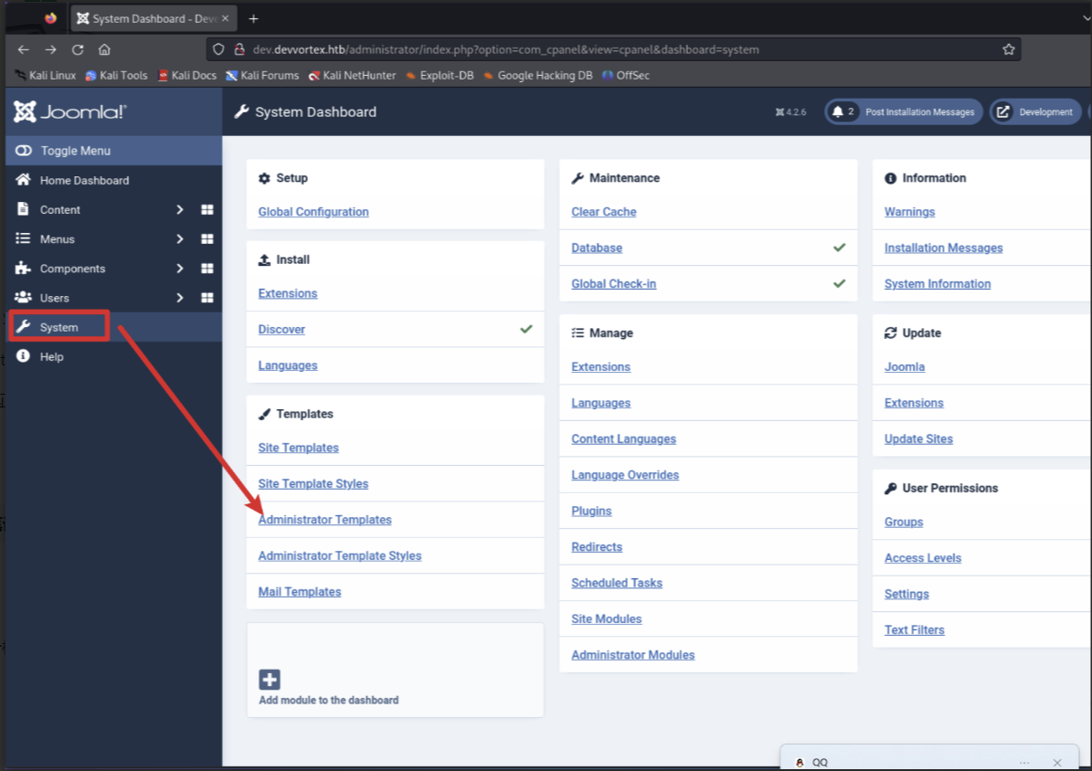Go to browser home page icon

tap(105, 49)
